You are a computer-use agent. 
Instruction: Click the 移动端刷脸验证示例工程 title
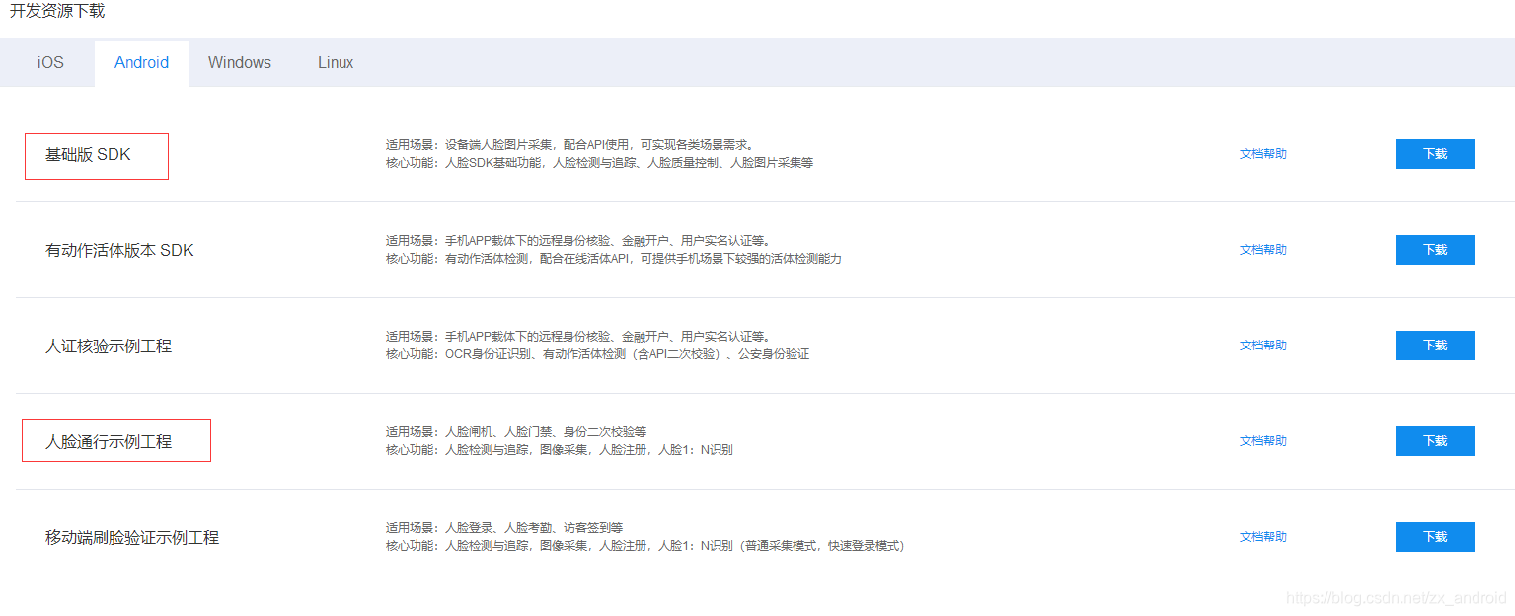[132, 538]
